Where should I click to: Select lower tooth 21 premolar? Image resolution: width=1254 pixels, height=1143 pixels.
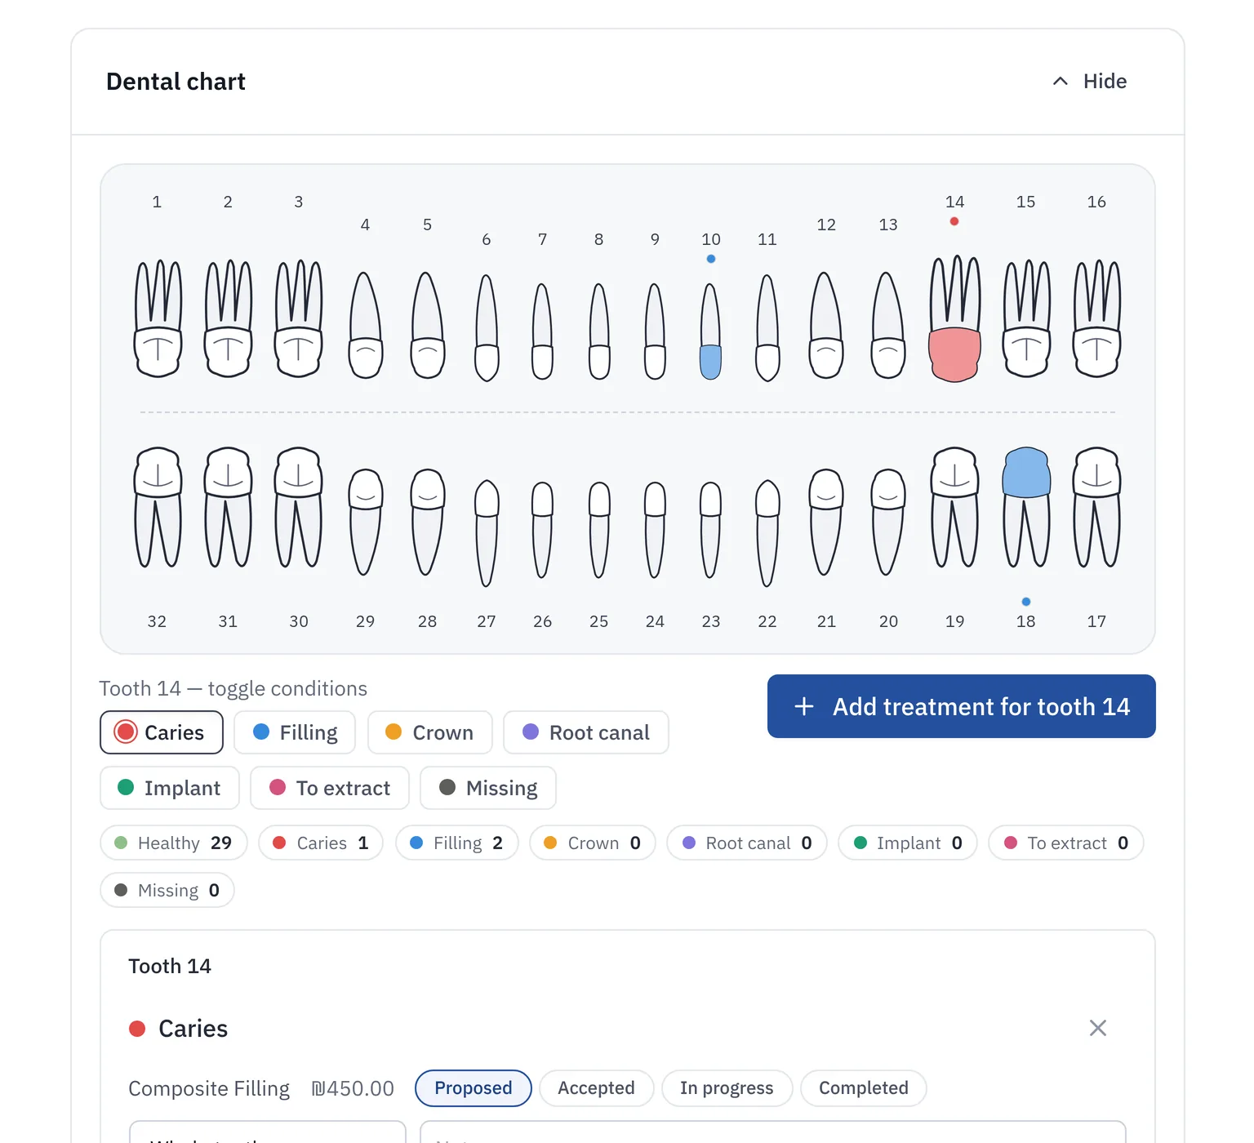pyautogui.click(x=826, y=522)
